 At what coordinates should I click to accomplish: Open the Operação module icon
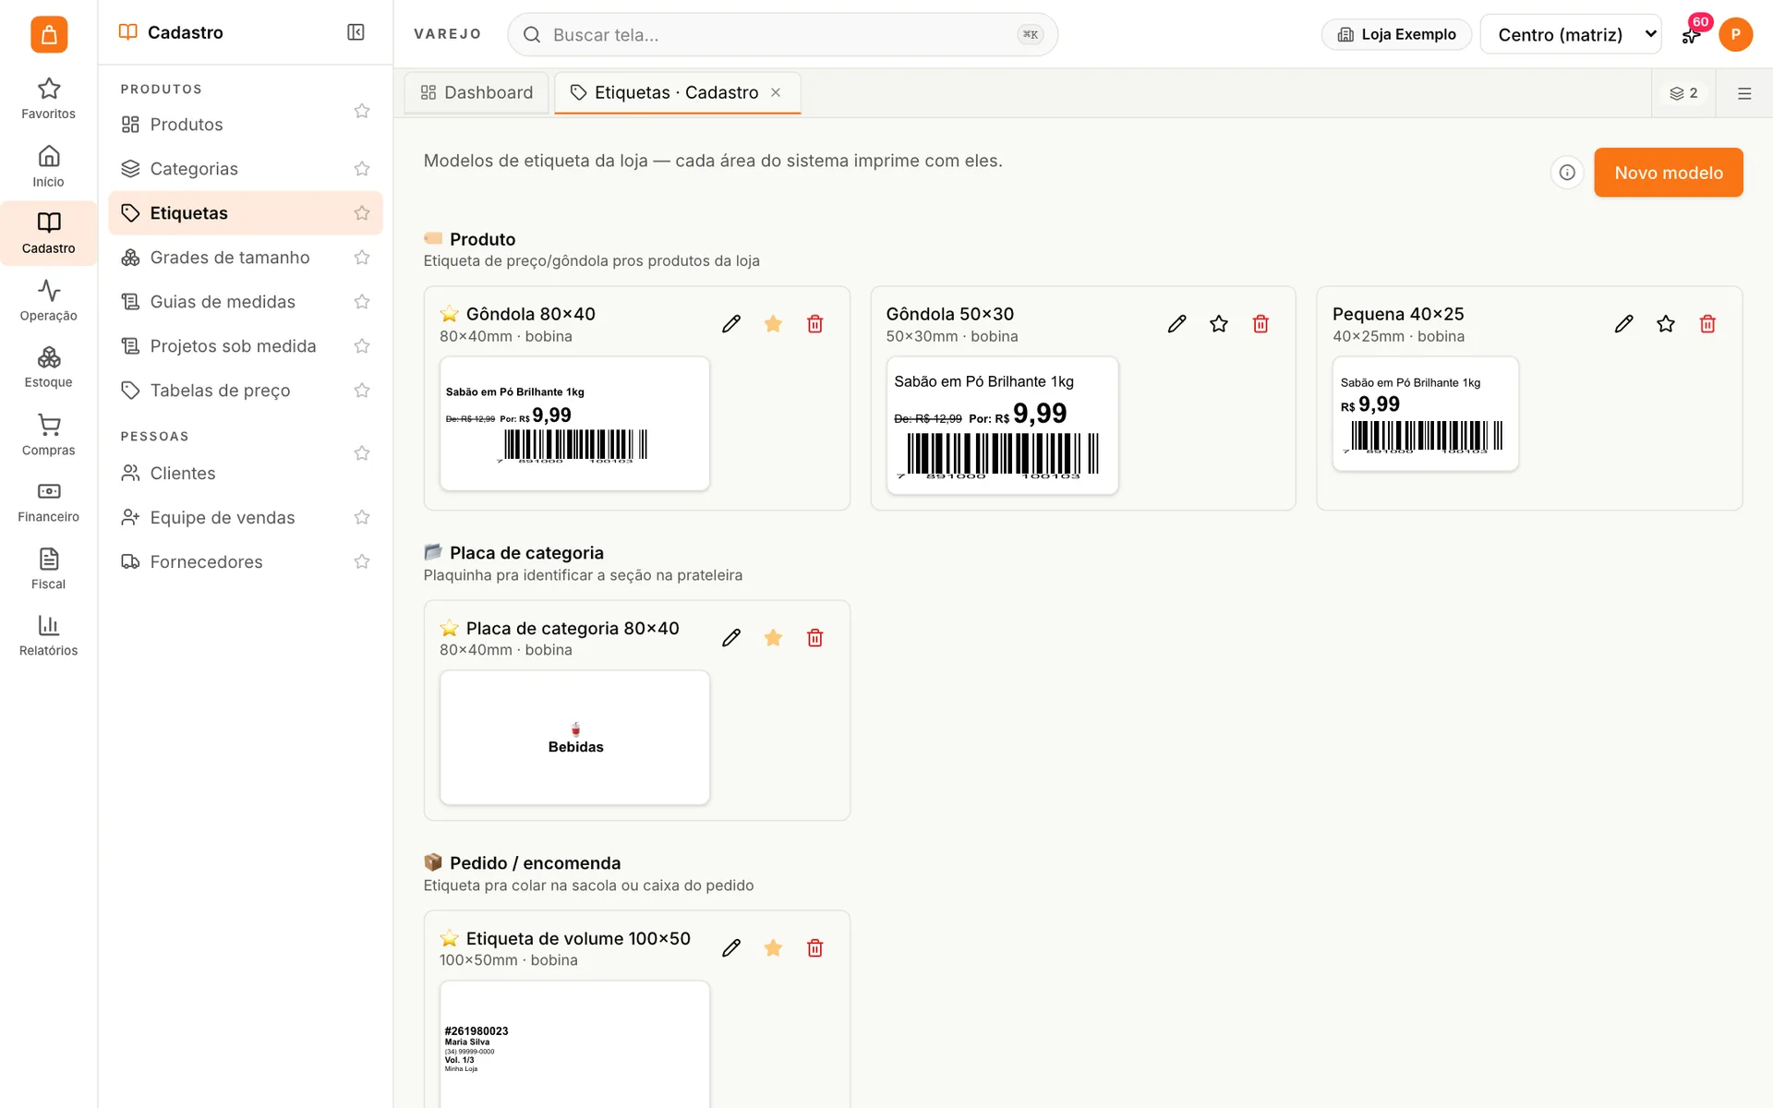(x=49, y=300)
